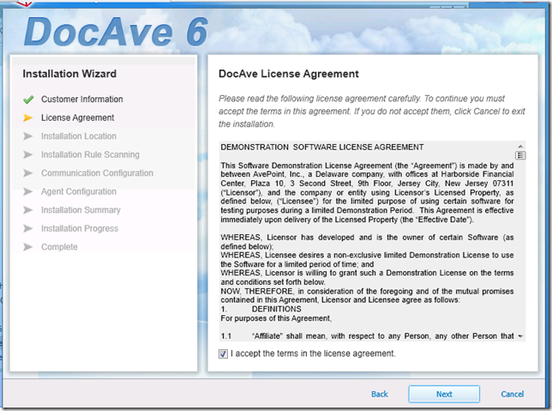The image size is (552, 411).
Task: Select the Installation Summary step
Action: point(81,210)
